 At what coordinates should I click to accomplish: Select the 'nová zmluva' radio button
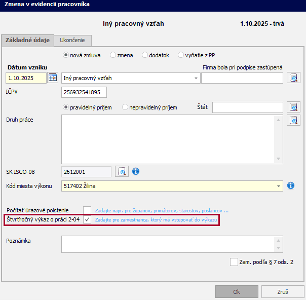tap(66, 55)
